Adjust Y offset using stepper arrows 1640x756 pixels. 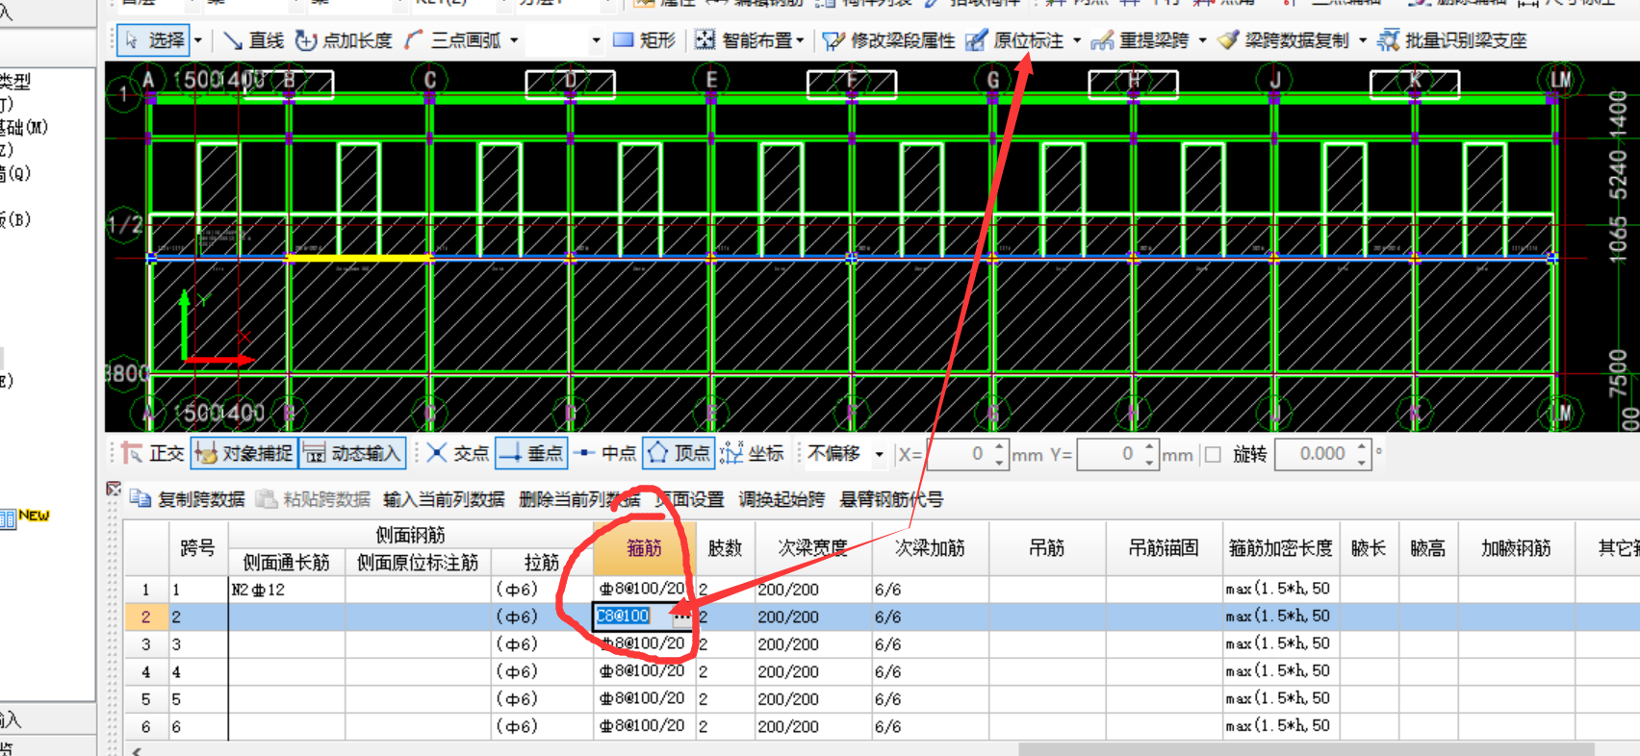(1150, 454)
